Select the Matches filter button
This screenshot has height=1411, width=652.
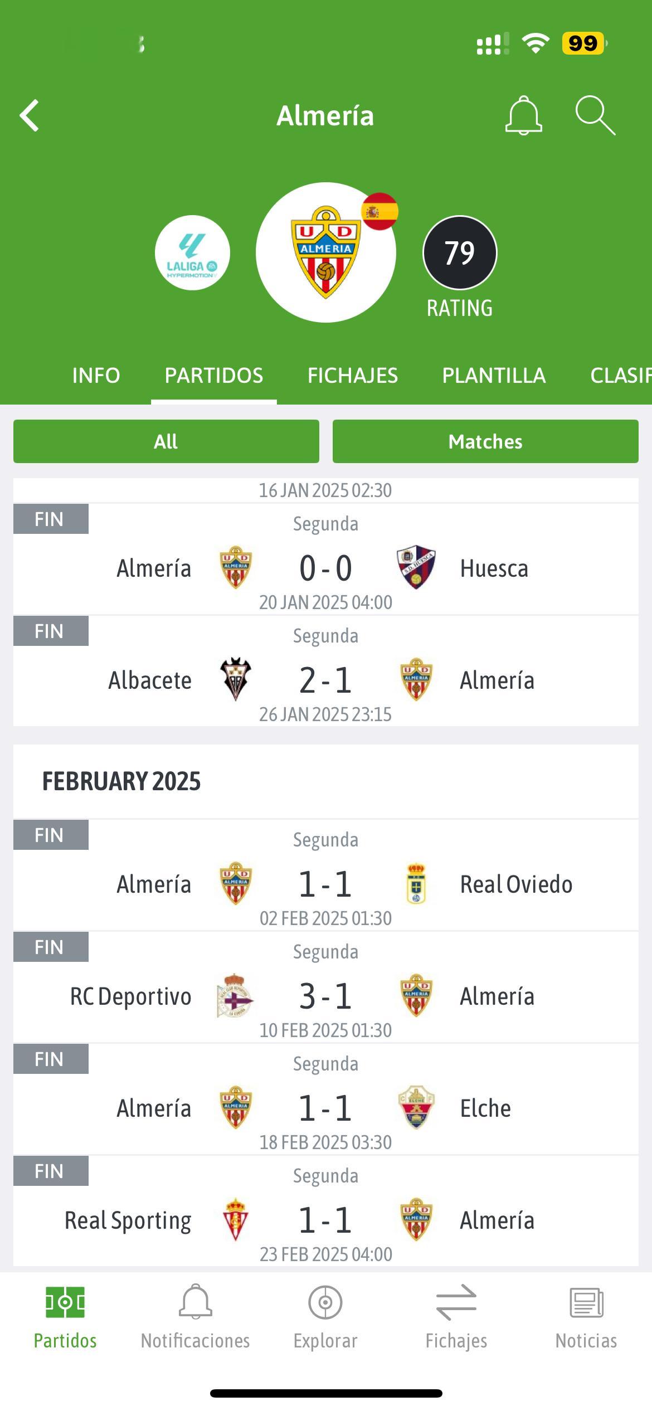(485, 441)
